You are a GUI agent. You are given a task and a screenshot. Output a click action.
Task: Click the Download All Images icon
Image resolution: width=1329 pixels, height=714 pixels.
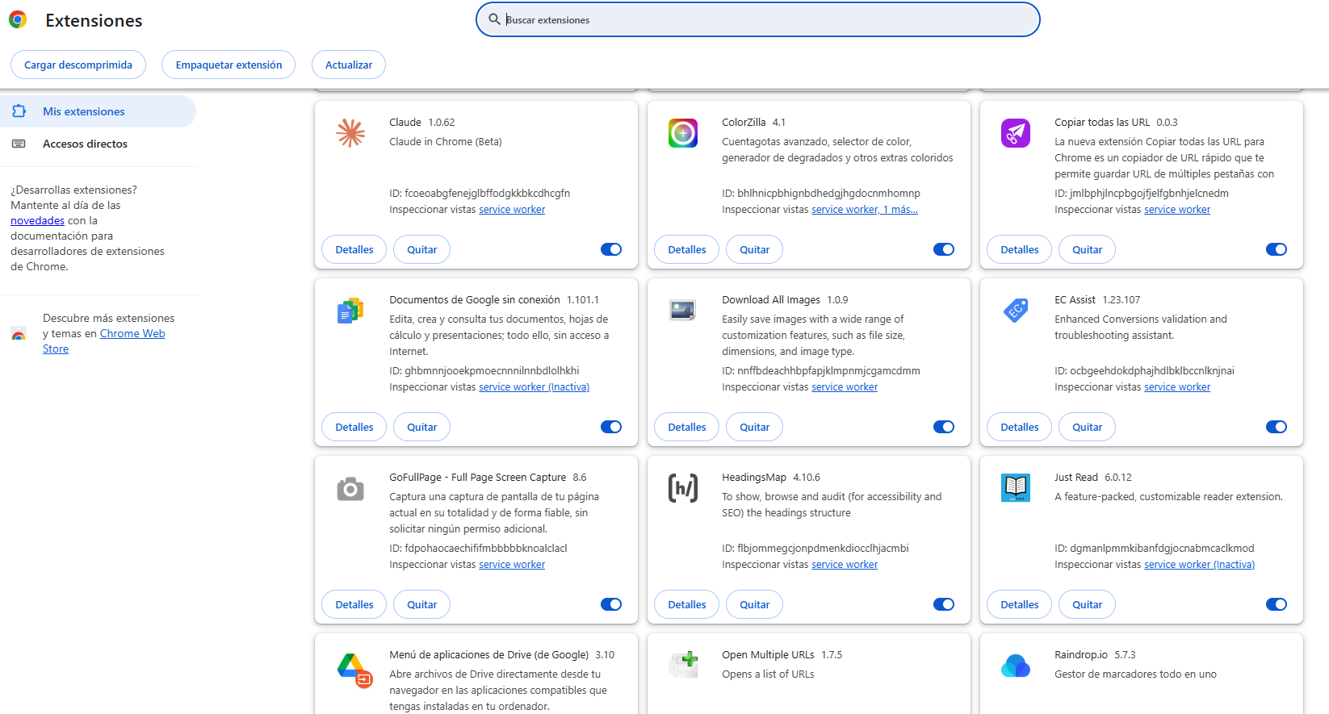point(683,310)
